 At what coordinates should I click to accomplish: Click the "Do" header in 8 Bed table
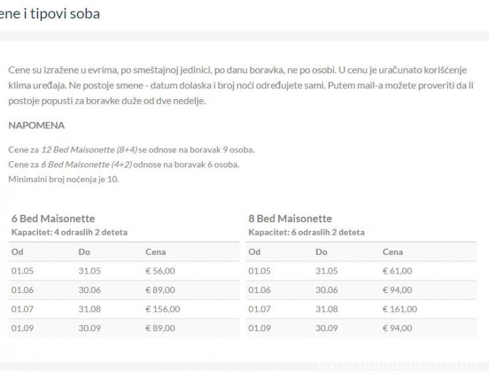[321, 252]
